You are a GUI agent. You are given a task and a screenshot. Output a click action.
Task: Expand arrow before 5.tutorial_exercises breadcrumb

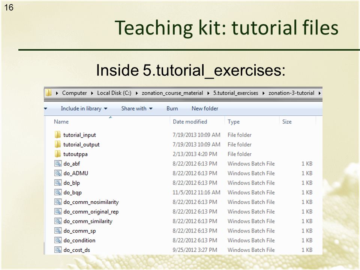[x=208, y=93]
